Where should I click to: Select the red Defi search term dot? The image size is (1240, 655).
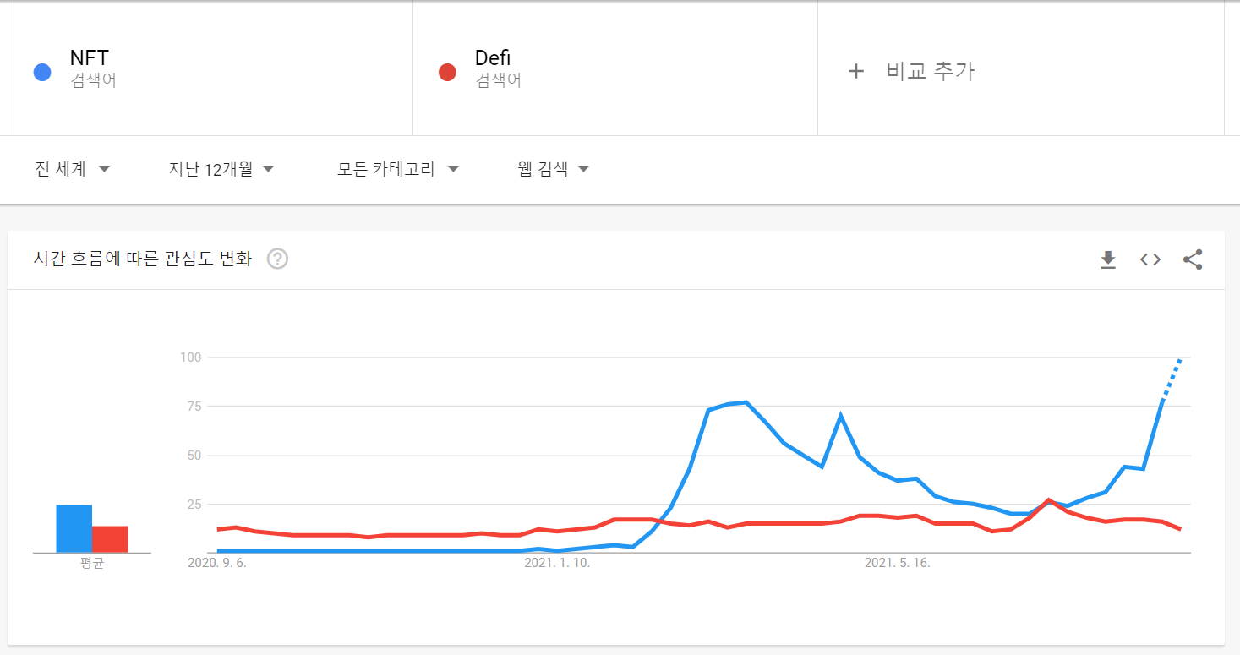pyautogui.click(x=447, y=73)
